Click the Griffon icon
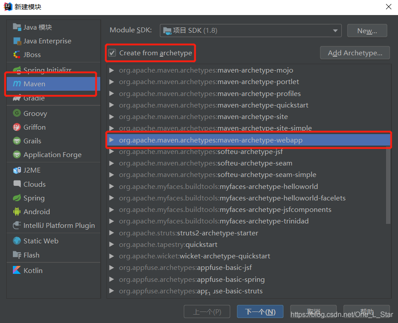 17,127
